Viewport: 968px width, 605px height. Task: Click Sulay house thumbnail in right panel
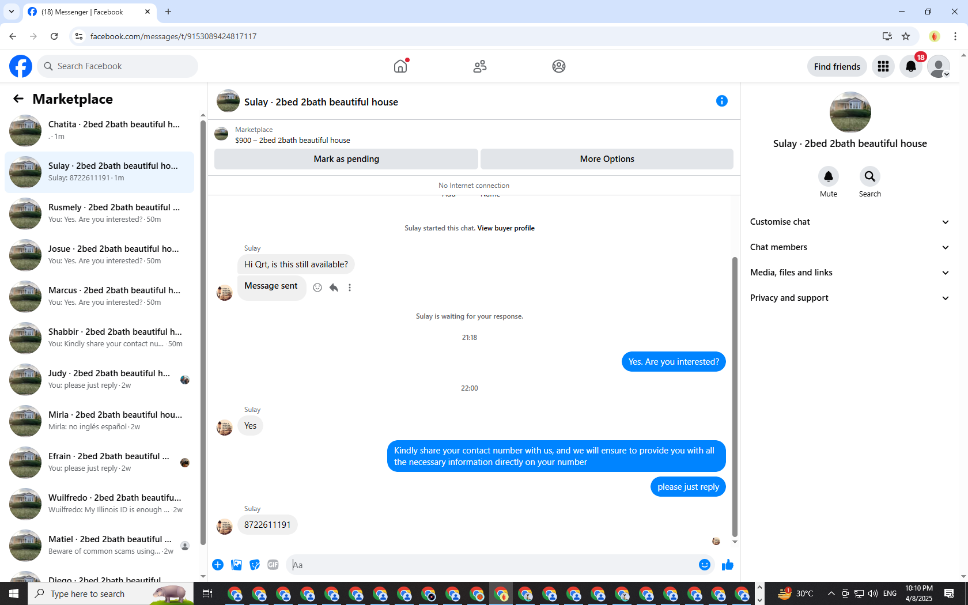(850, 112)
